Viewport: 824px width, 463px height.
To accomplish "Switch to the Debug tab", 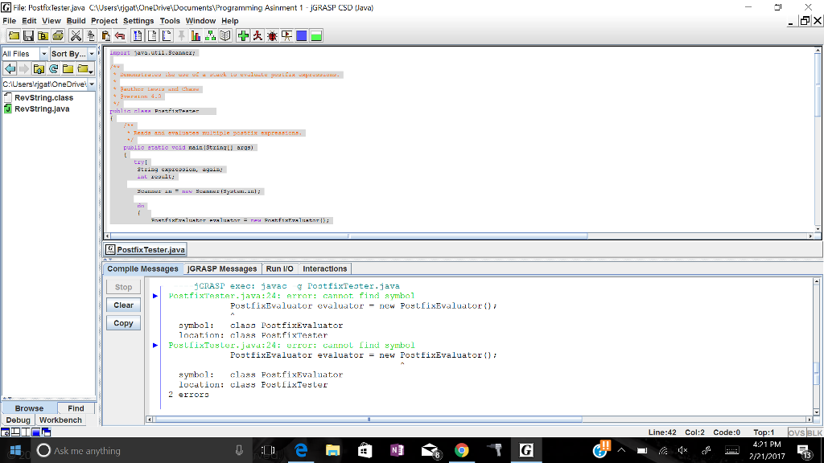I will pos(19,420).
